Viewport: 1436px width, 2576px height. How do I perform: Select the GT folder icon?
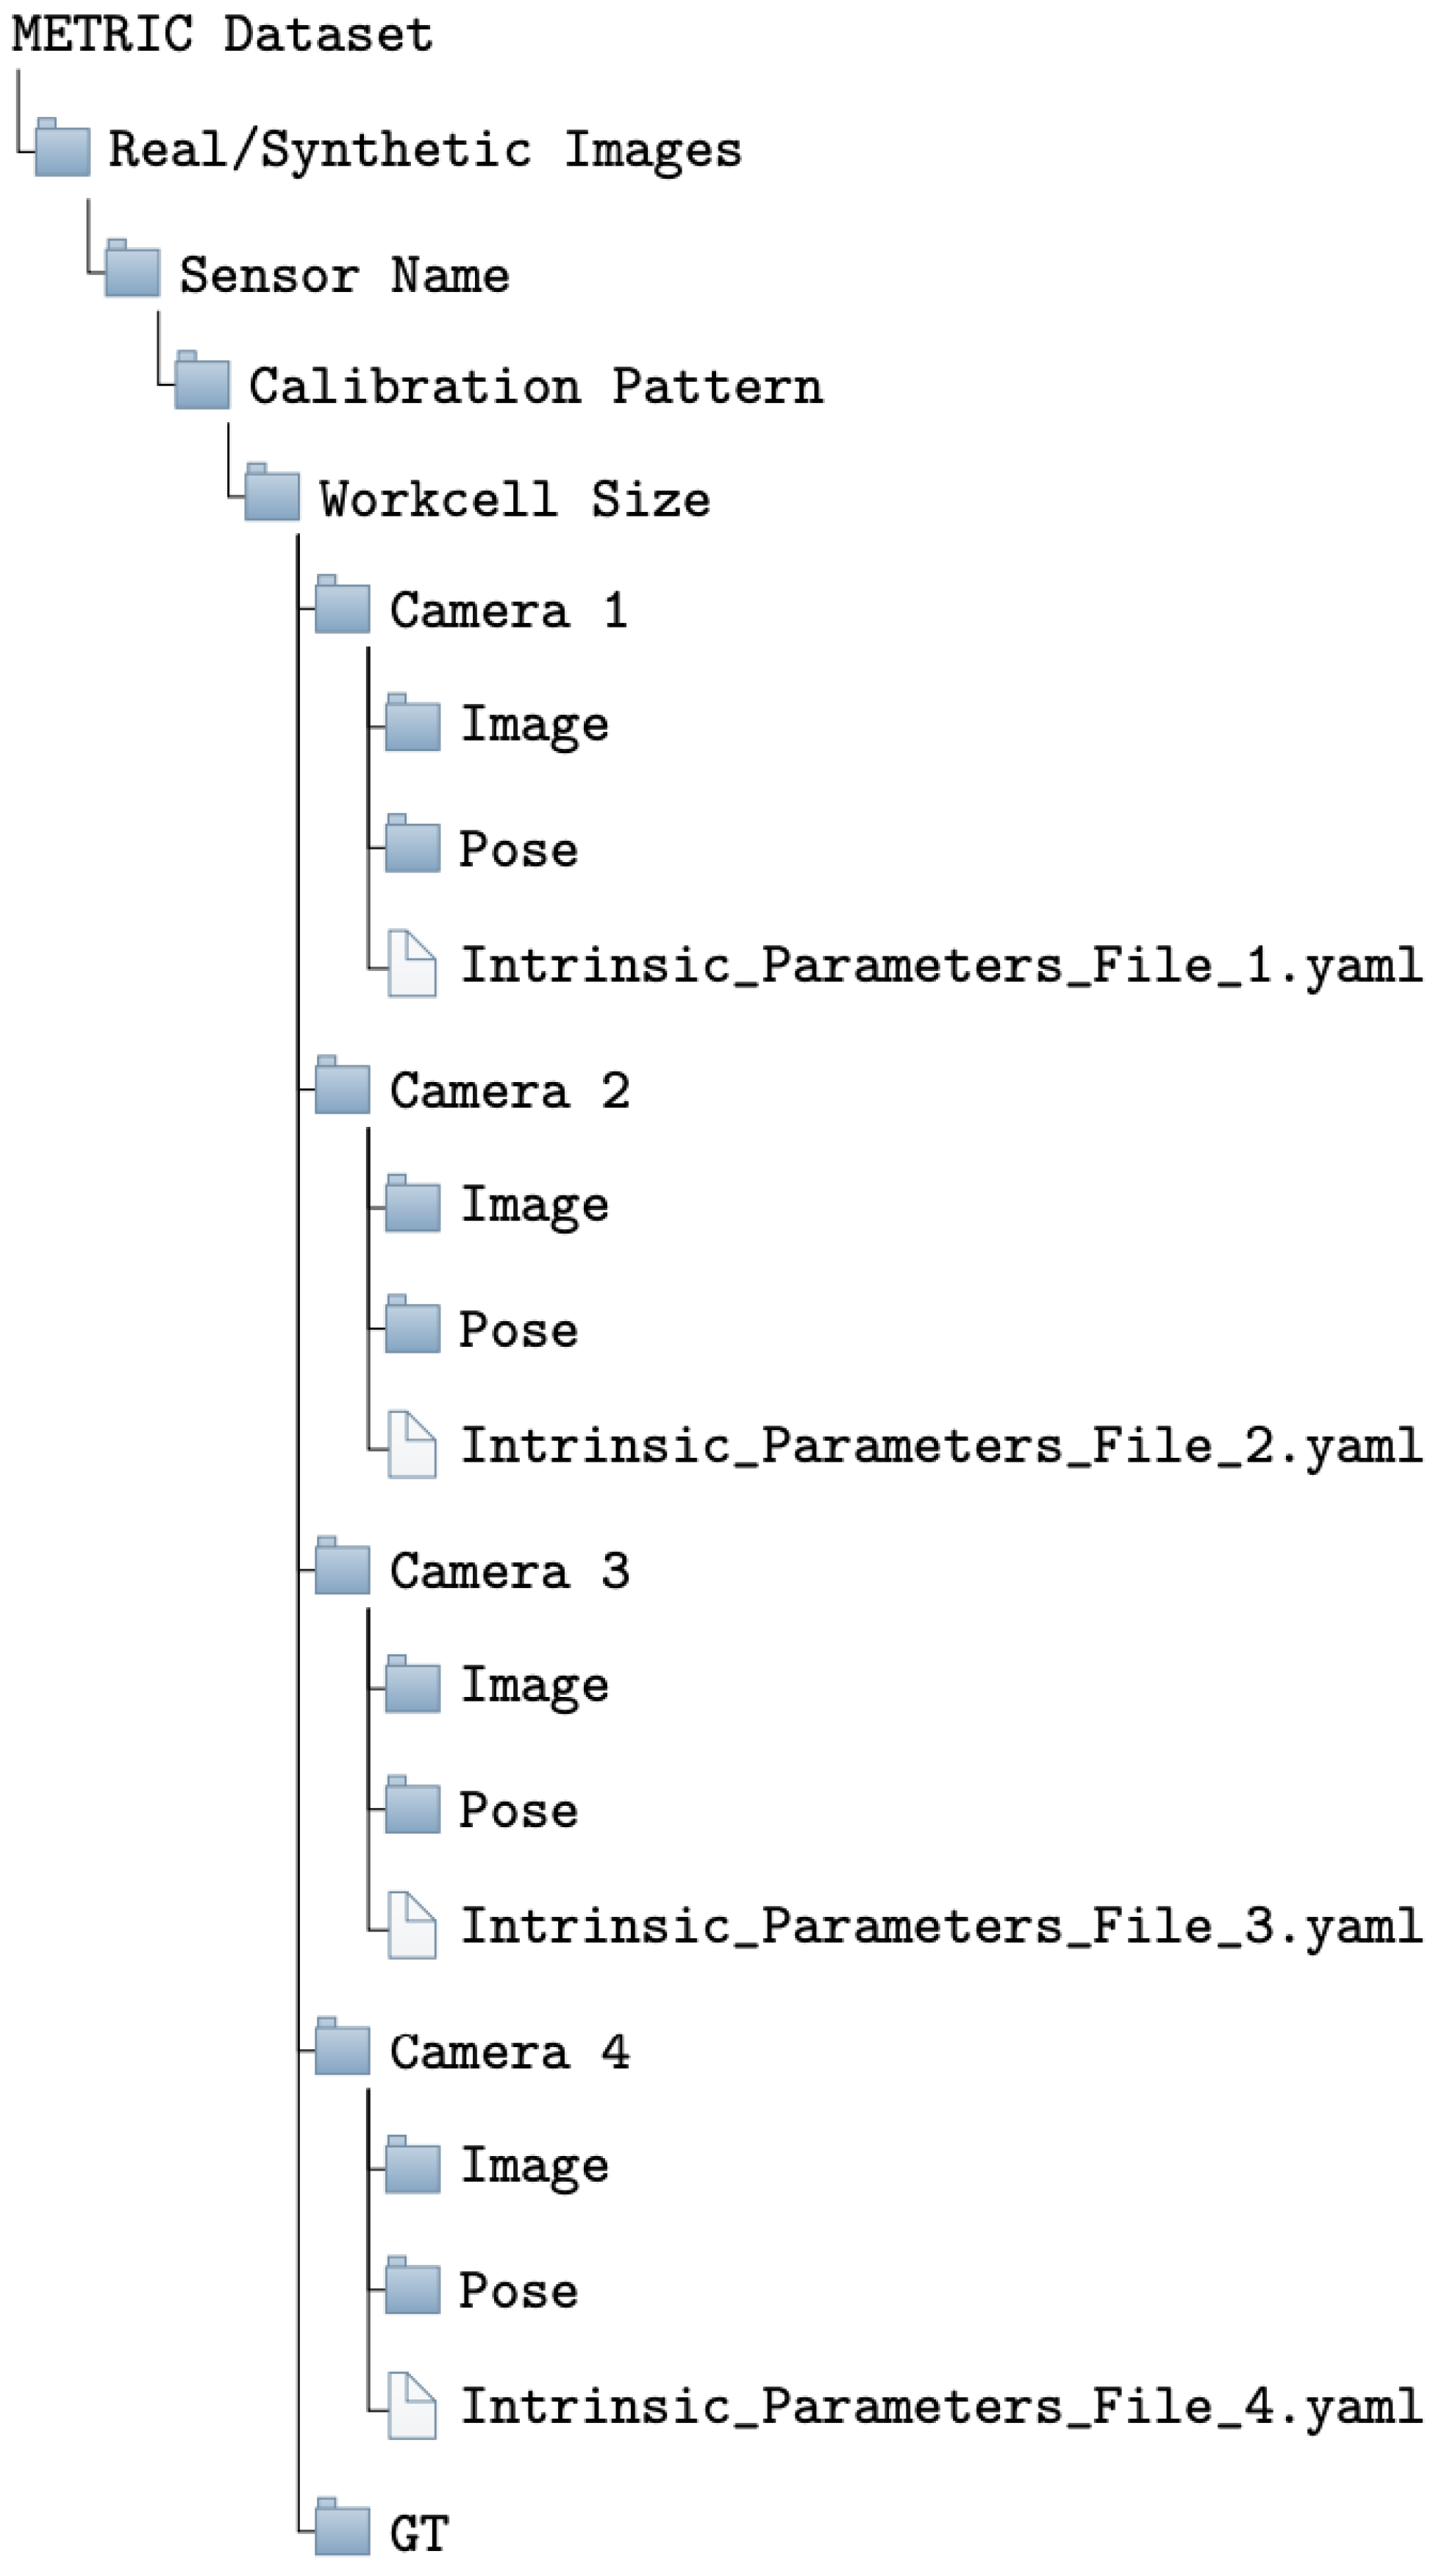tap(342, 2527)
